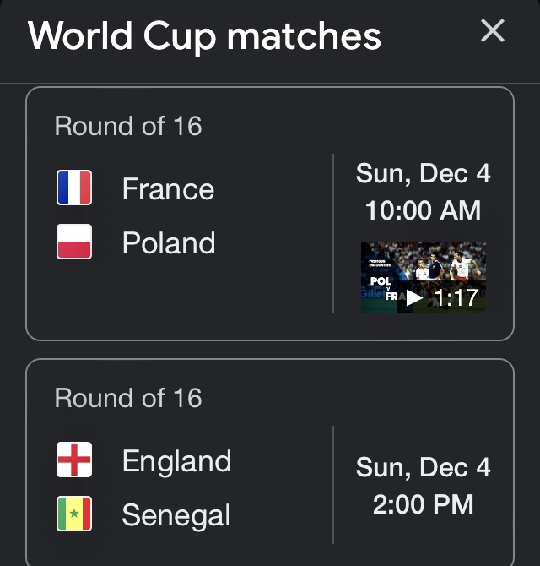Click the 2:00 PM kickoff time text

click(x=423, y=504)
